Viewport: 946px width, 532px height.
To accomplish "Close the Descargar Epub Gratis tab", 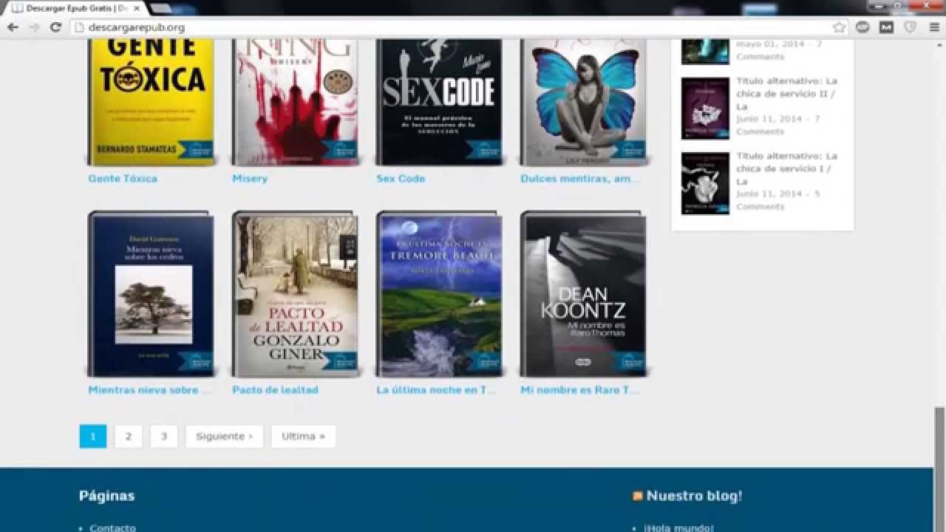I will 136,8.
